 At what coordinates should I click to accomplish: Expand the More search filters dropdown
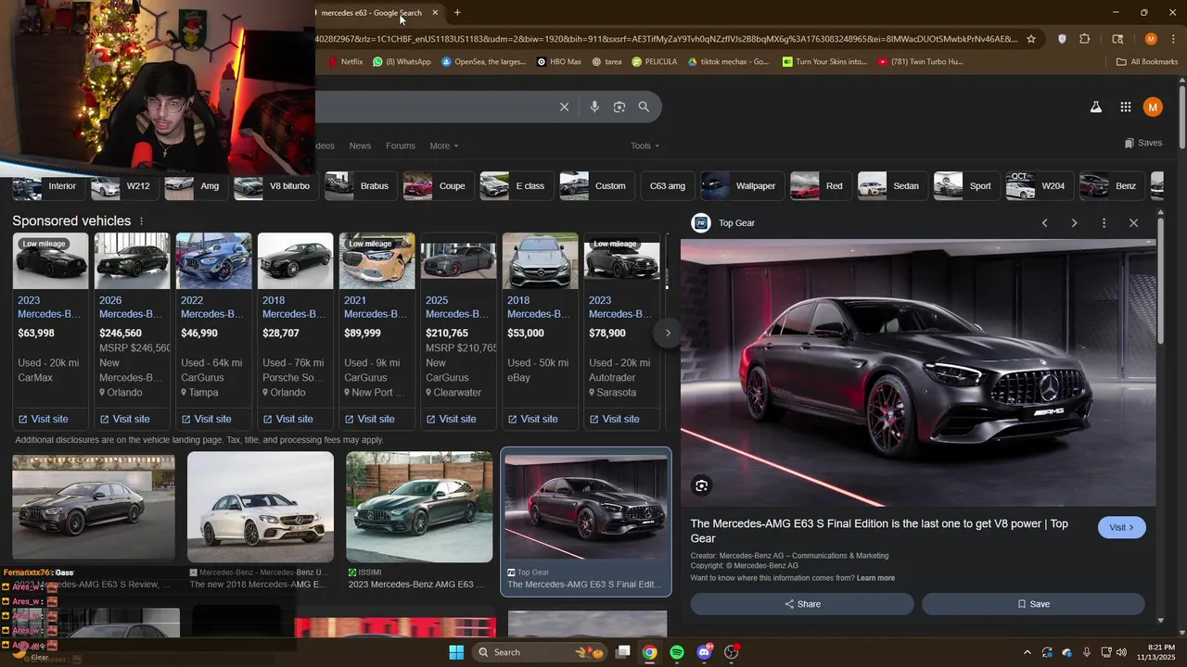click(443, 145)
